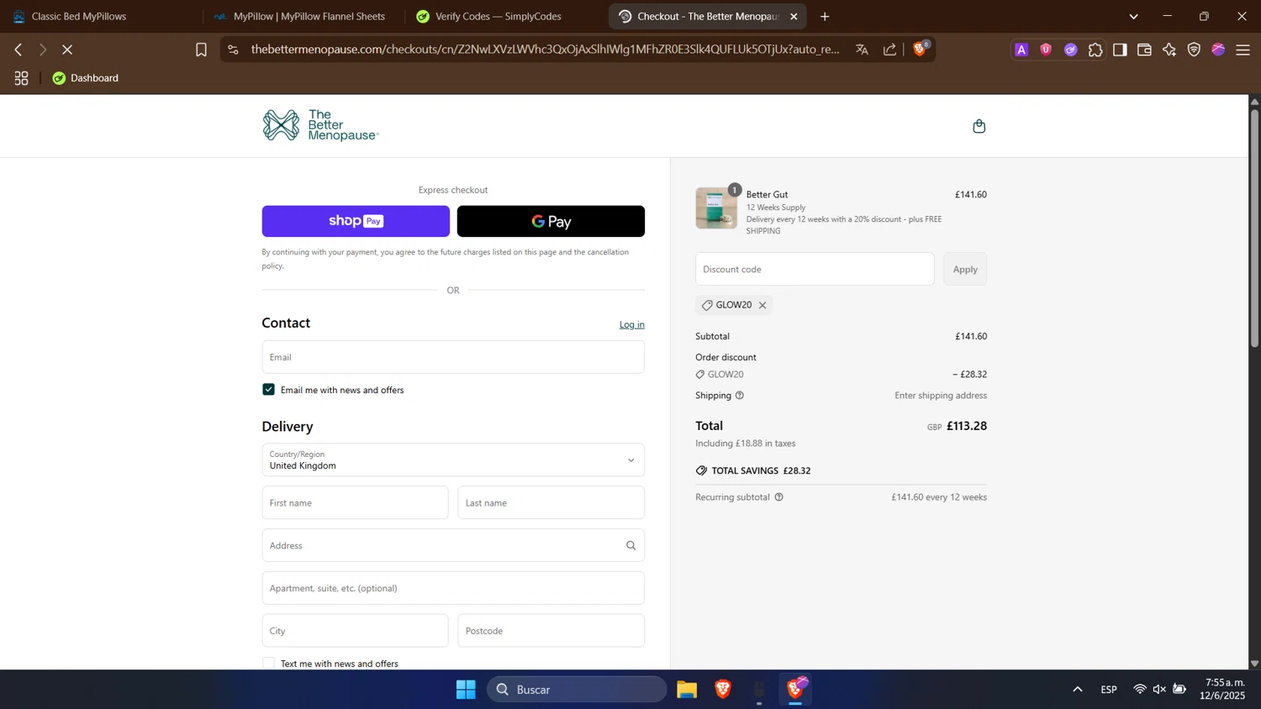Toggle the browser sidebar panel
Image resolution: width=1261 pixels, height=709 pixels.
pyautogui.click(x=1120, y=50)
